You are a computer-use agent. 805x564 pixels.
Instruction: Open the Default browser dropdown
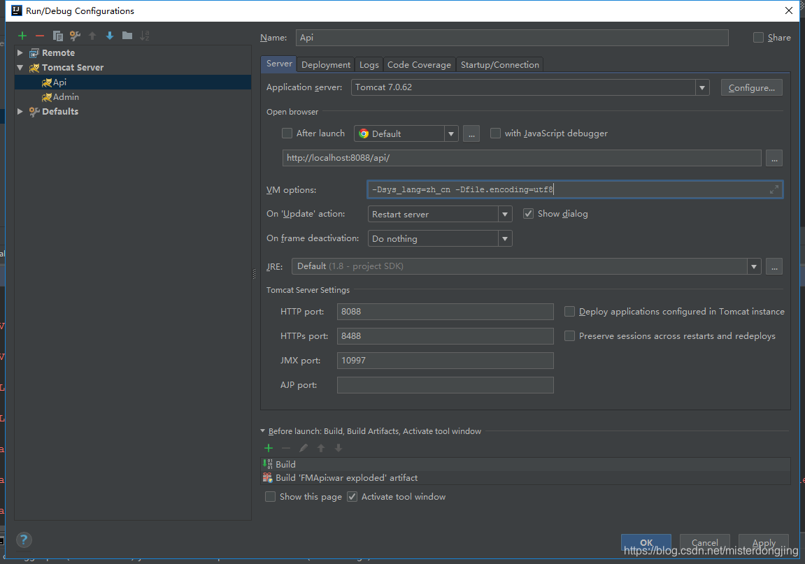coord(451,134)
